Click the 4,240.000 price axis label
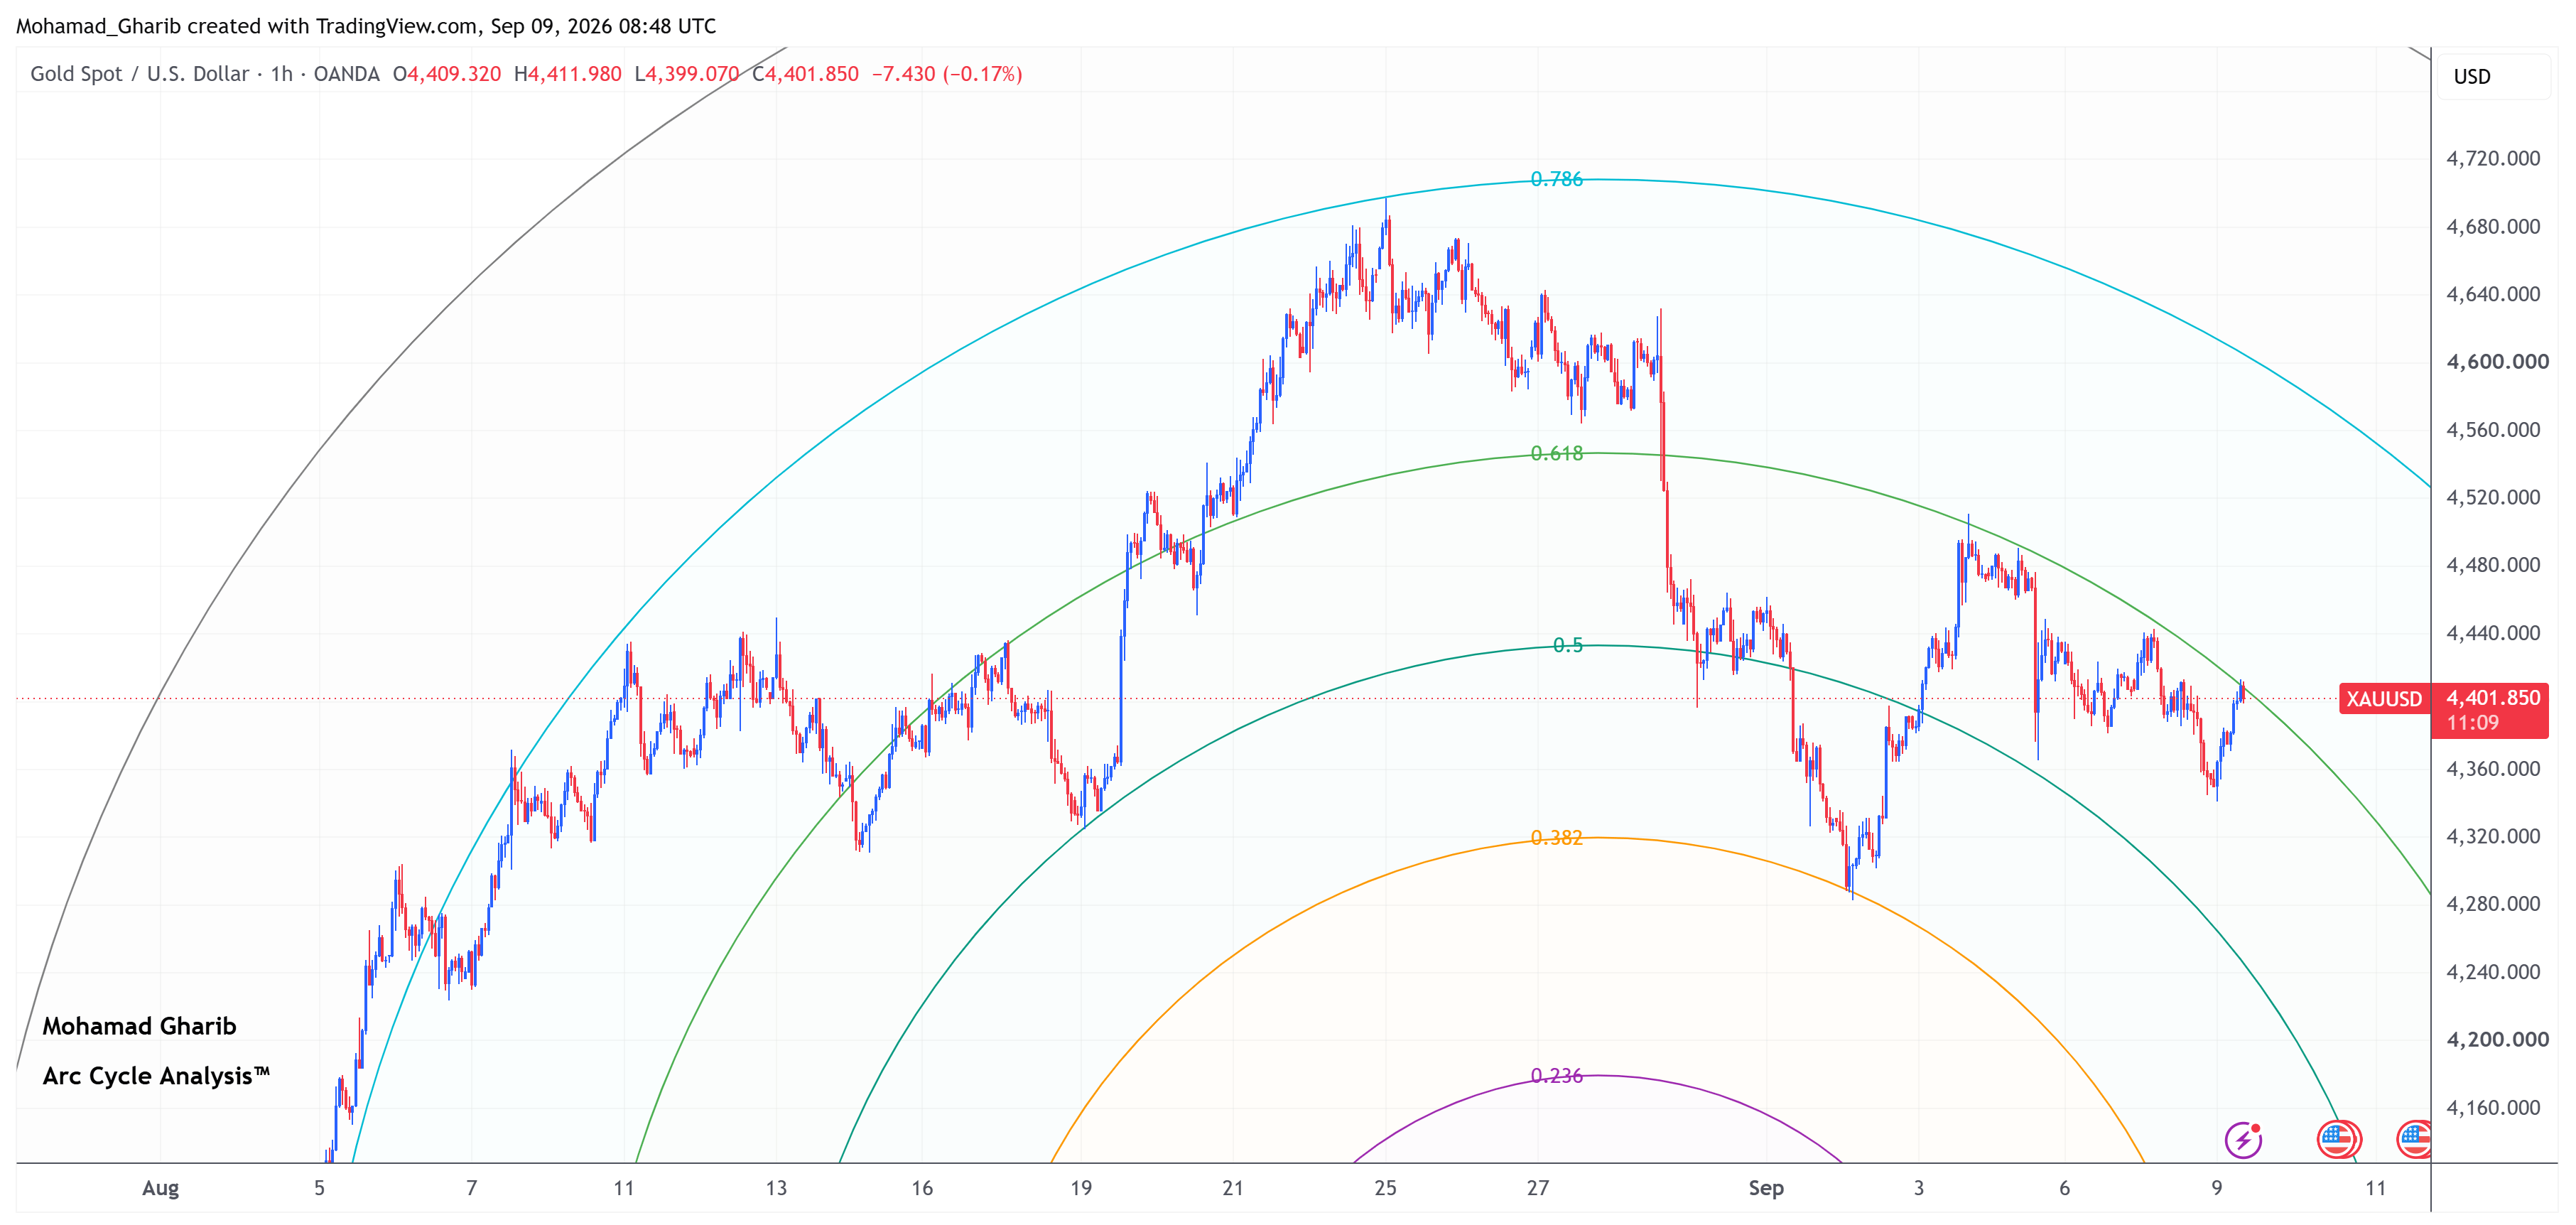 tap(2493, 972)
